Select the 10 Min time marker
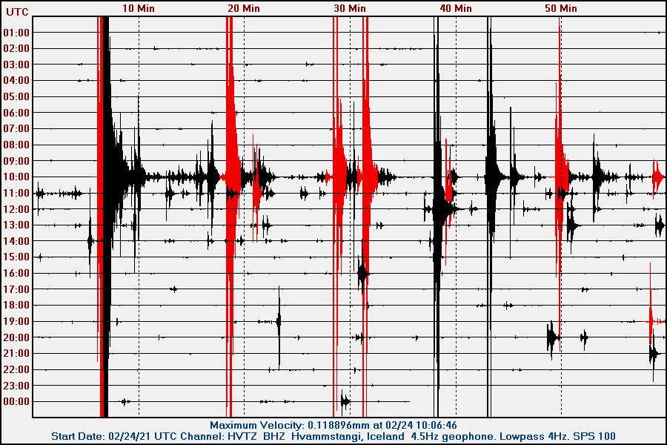 (139, 8)
